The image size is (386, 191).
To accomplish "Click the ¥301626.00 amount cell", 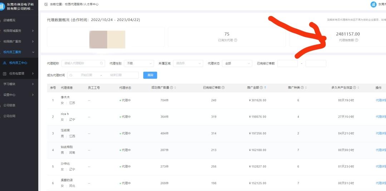I will (257, 100).
